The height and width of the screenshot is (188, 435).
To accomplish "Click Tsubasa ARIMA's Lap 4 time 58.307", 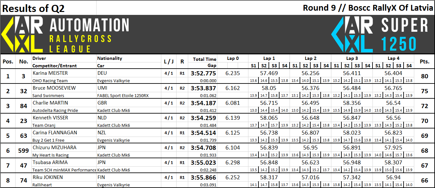I will [393, 162].
